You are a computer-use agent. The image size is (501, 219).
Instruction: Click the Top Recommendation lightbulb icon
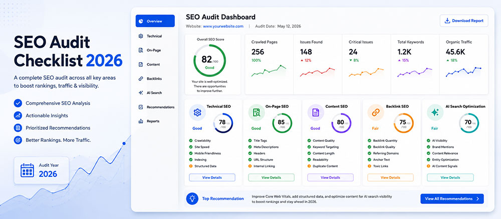tap(192, 198)
